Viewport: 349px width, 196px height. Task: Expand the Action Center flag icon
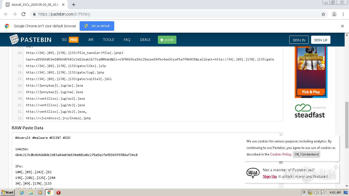[323, 192]
